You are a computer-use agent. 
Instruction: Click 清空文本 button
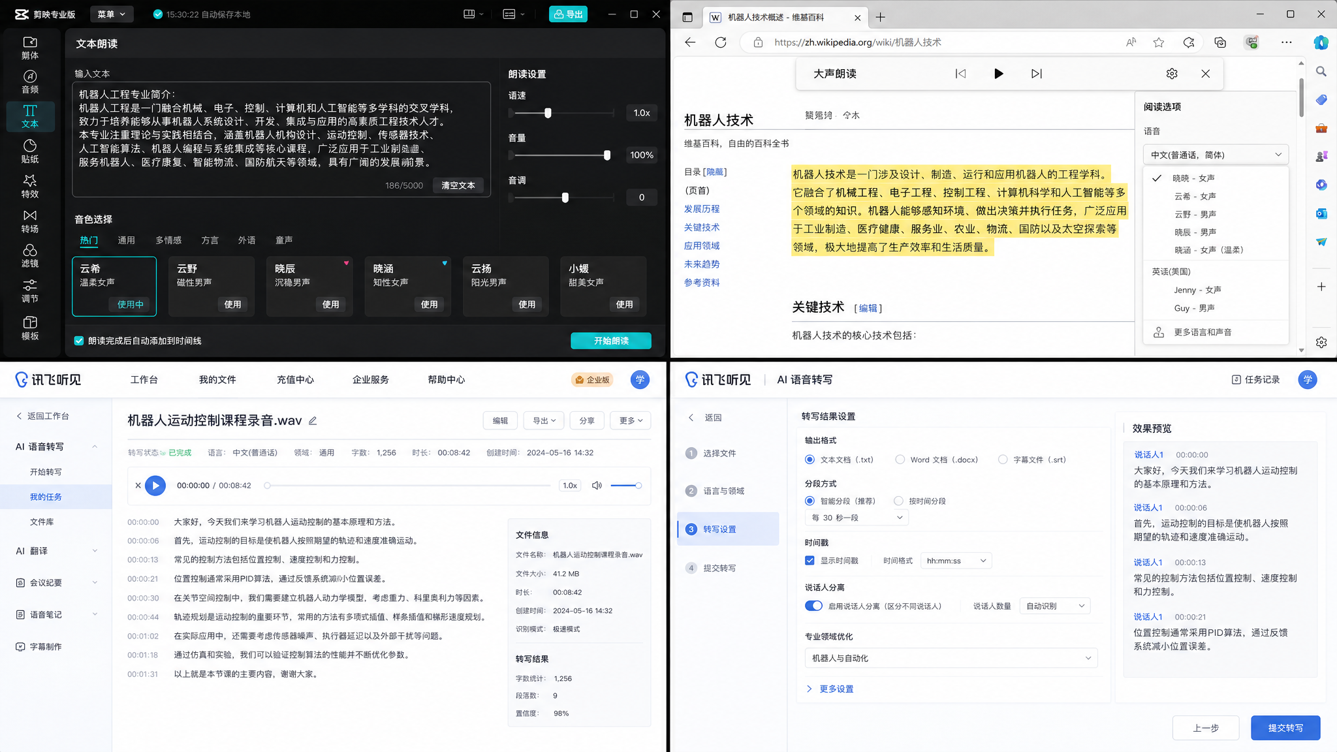[x=458, y=185]
